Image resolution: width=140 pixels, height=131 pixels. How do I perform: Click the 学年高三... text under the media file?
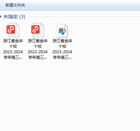[62, 57]
